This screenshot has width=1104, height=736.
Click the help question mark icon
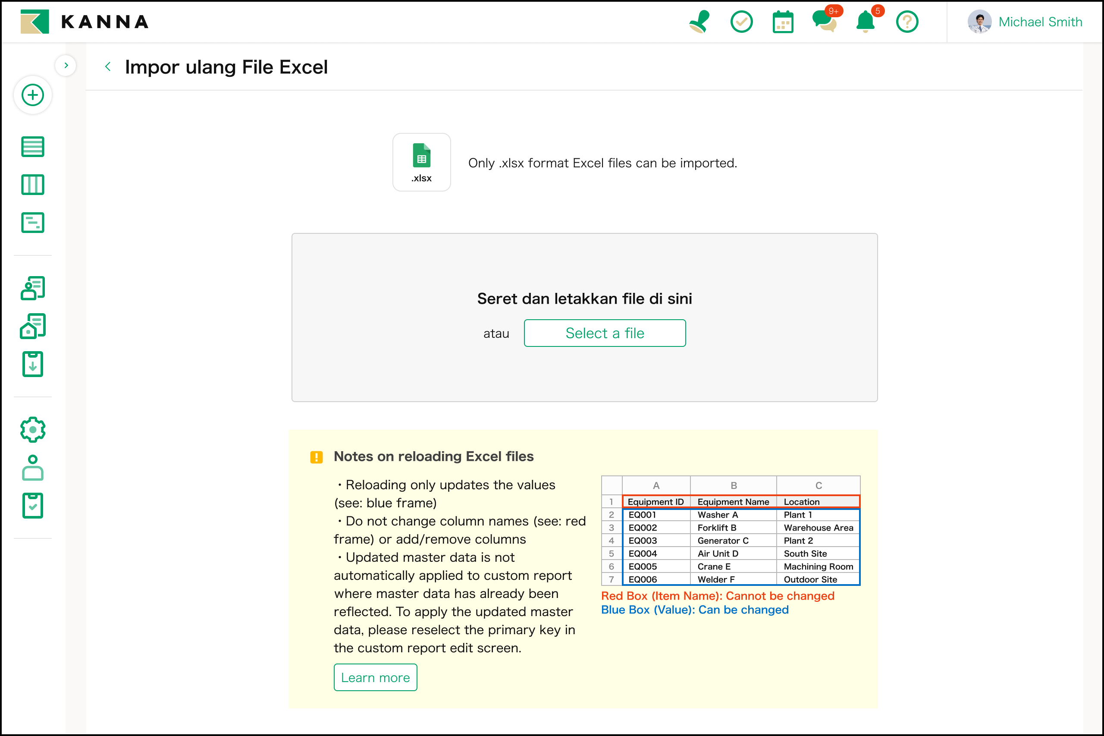click(906, 22)
